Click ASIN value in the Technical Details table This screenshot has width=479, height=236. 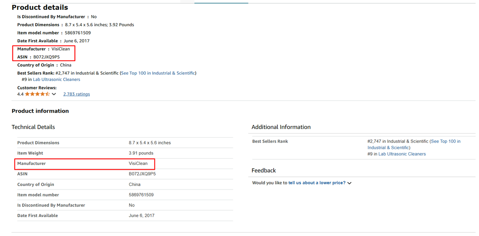(x=142, y=174)
